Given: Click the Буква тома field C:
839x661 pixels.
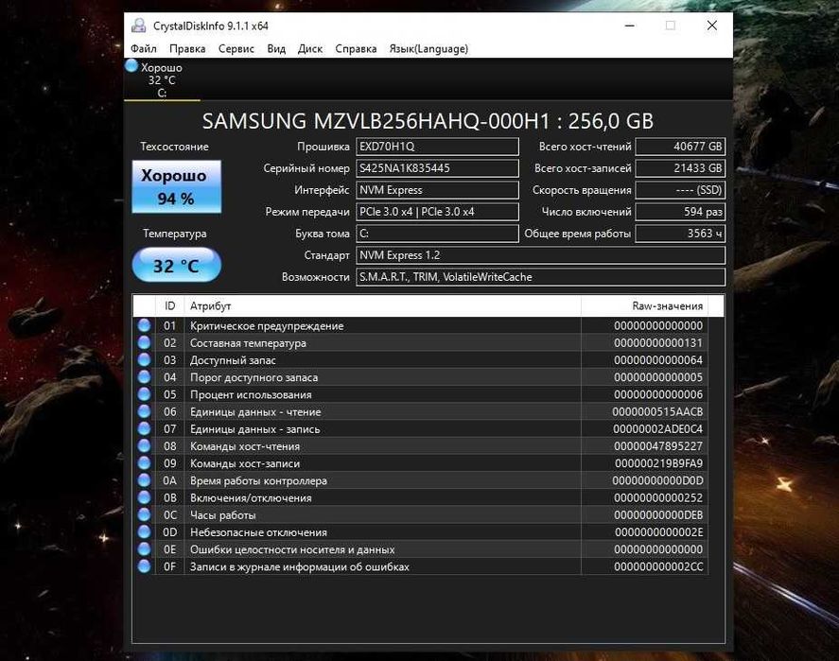Looking at the screenshot, I should pos(437,234).
